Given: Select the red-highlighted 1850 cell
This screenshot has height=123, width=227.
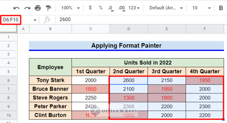Looking at the screenshot, I should (x=91, y=89).
